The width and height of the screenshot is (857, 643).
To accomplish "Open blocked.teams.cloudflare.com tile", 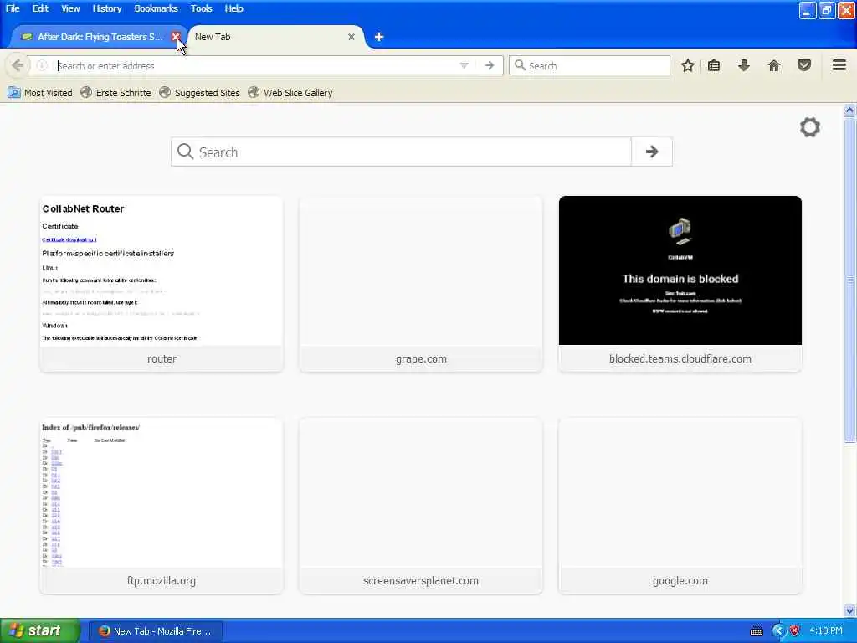I will [x=680, y=284].
